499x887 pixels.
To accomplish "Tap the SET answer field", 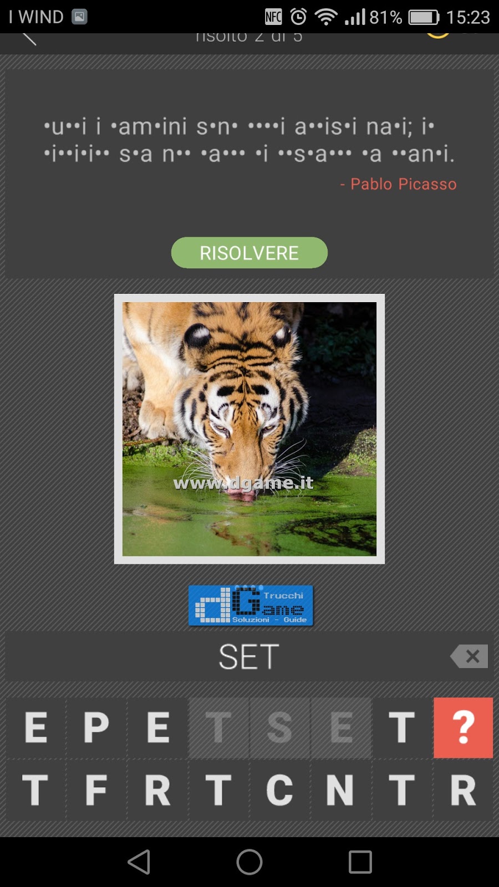I will (x=249, y=656).
